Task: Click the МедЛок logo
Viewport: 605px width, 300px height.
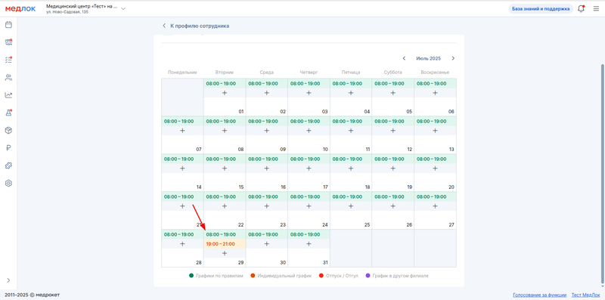Action: pyautogui.click(x=20, y=8)
